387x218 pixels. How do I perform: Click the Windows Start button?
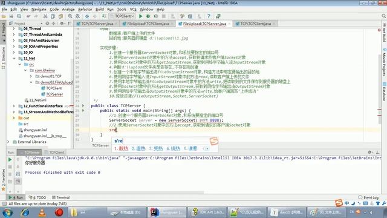click(7, 213)
